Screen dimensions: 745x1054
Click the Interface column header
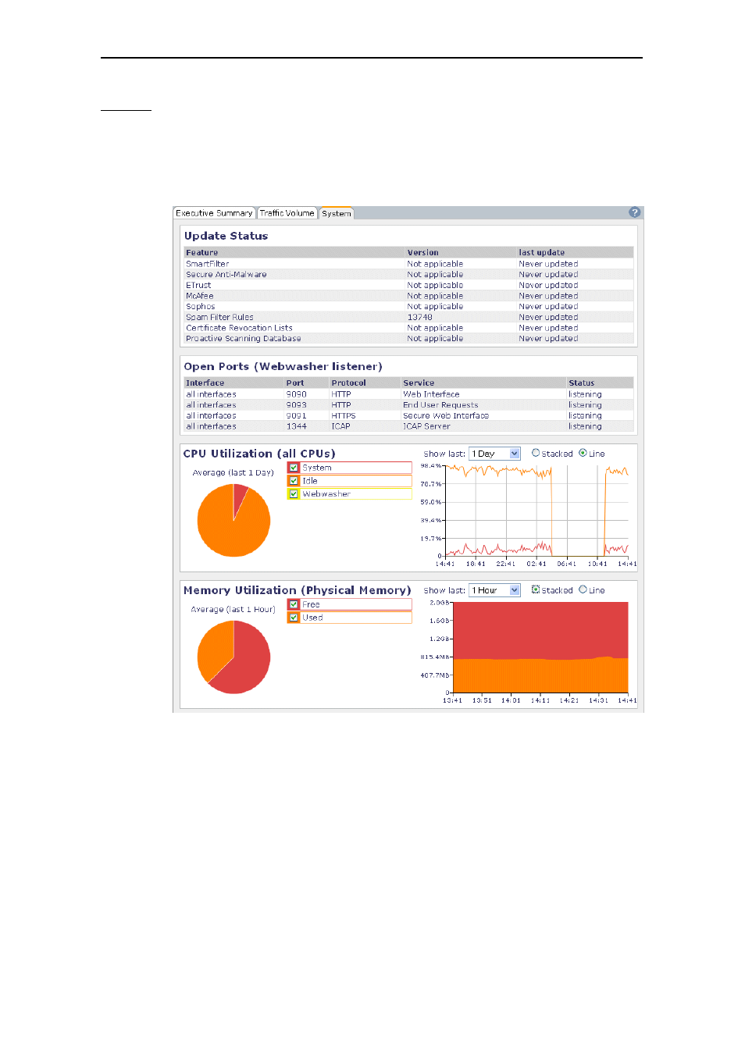(205, 383)
